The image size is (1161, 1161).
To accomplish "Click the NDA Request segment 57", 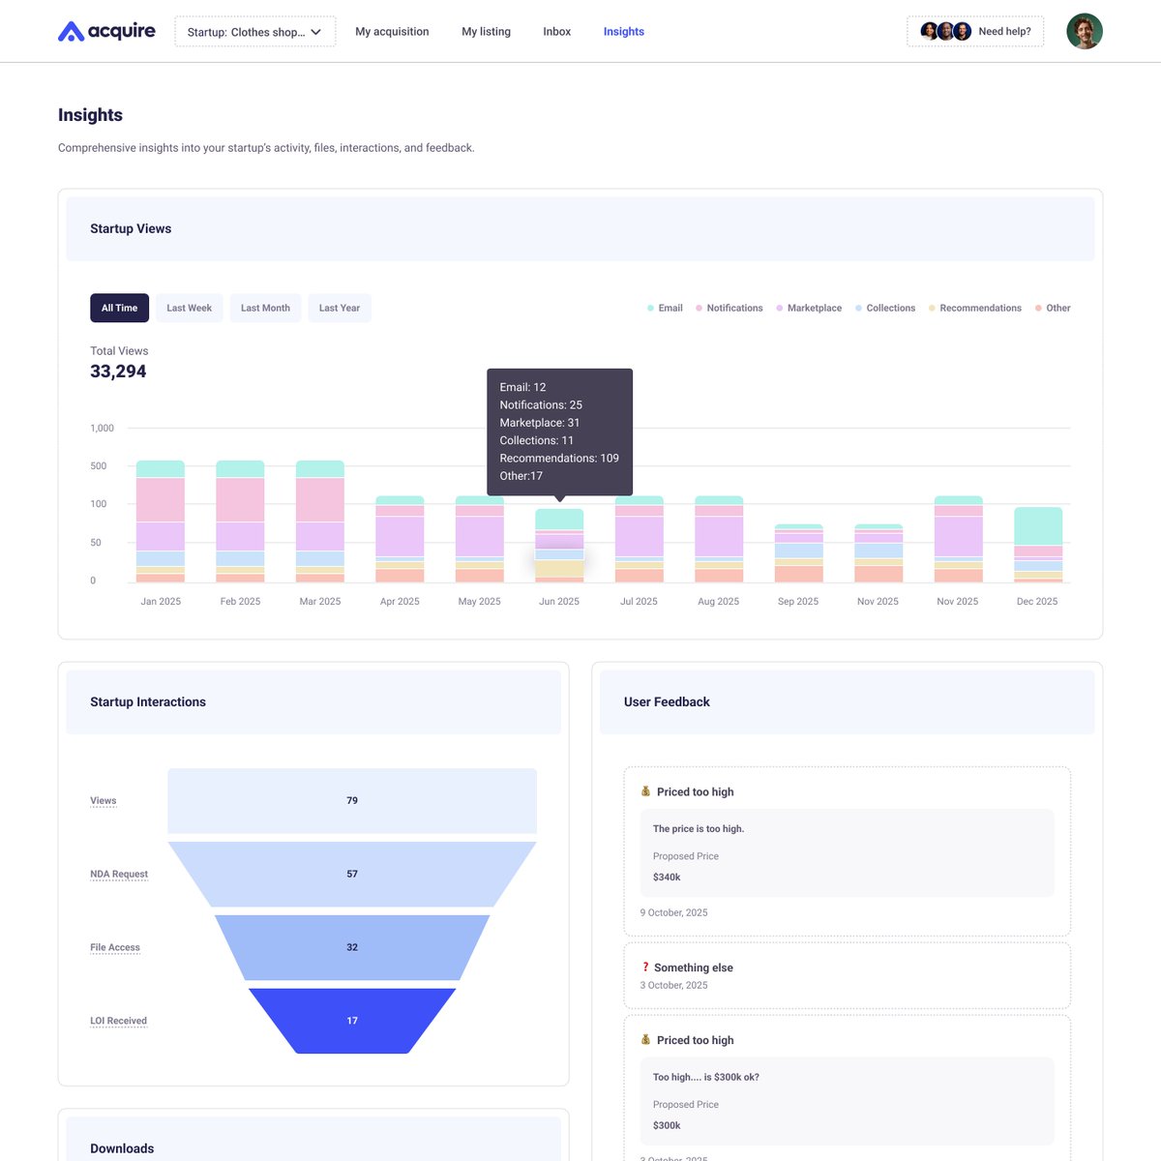I will tap(352, 875).
